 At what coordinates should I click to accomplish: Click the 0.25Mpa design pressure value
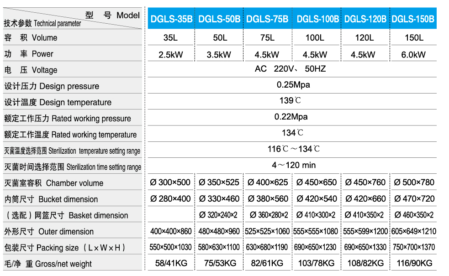point(292,85)
